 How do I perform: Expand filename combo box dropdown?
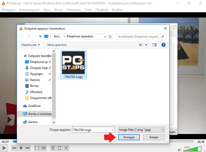[113, 130]
